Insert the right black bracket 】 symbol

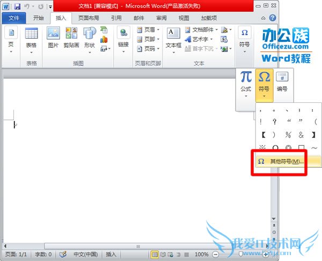click(x=313, y=135)
